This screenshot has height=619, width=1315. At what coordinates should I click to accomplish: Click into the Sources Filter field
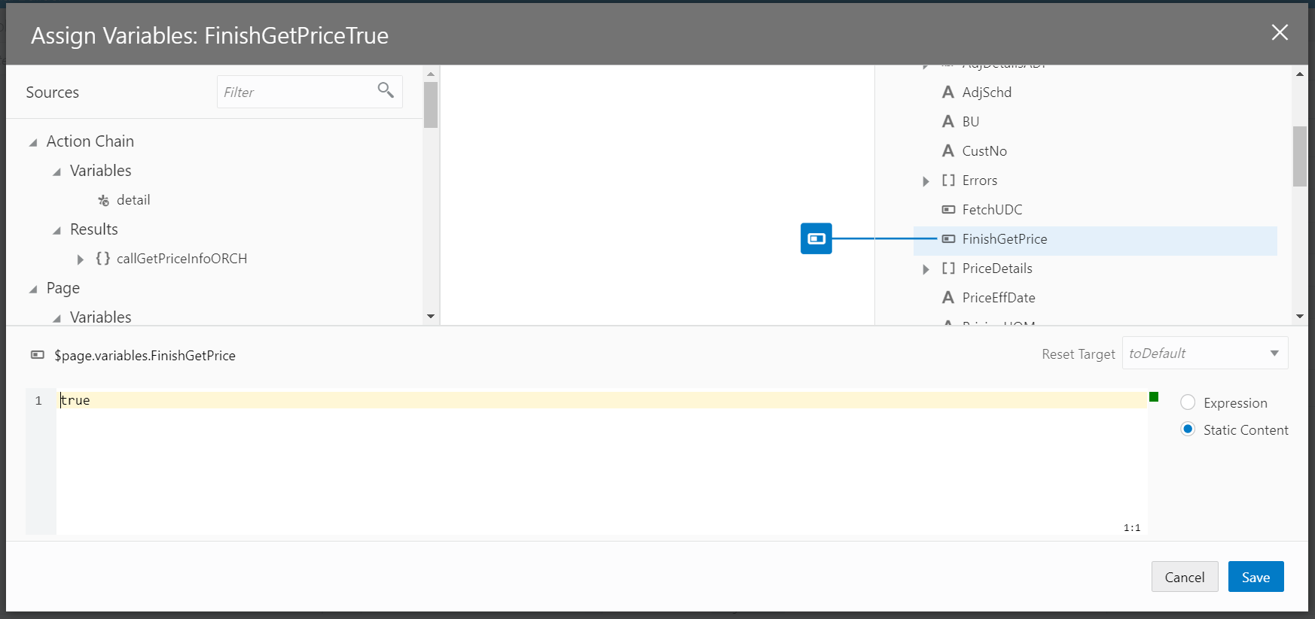297,92
